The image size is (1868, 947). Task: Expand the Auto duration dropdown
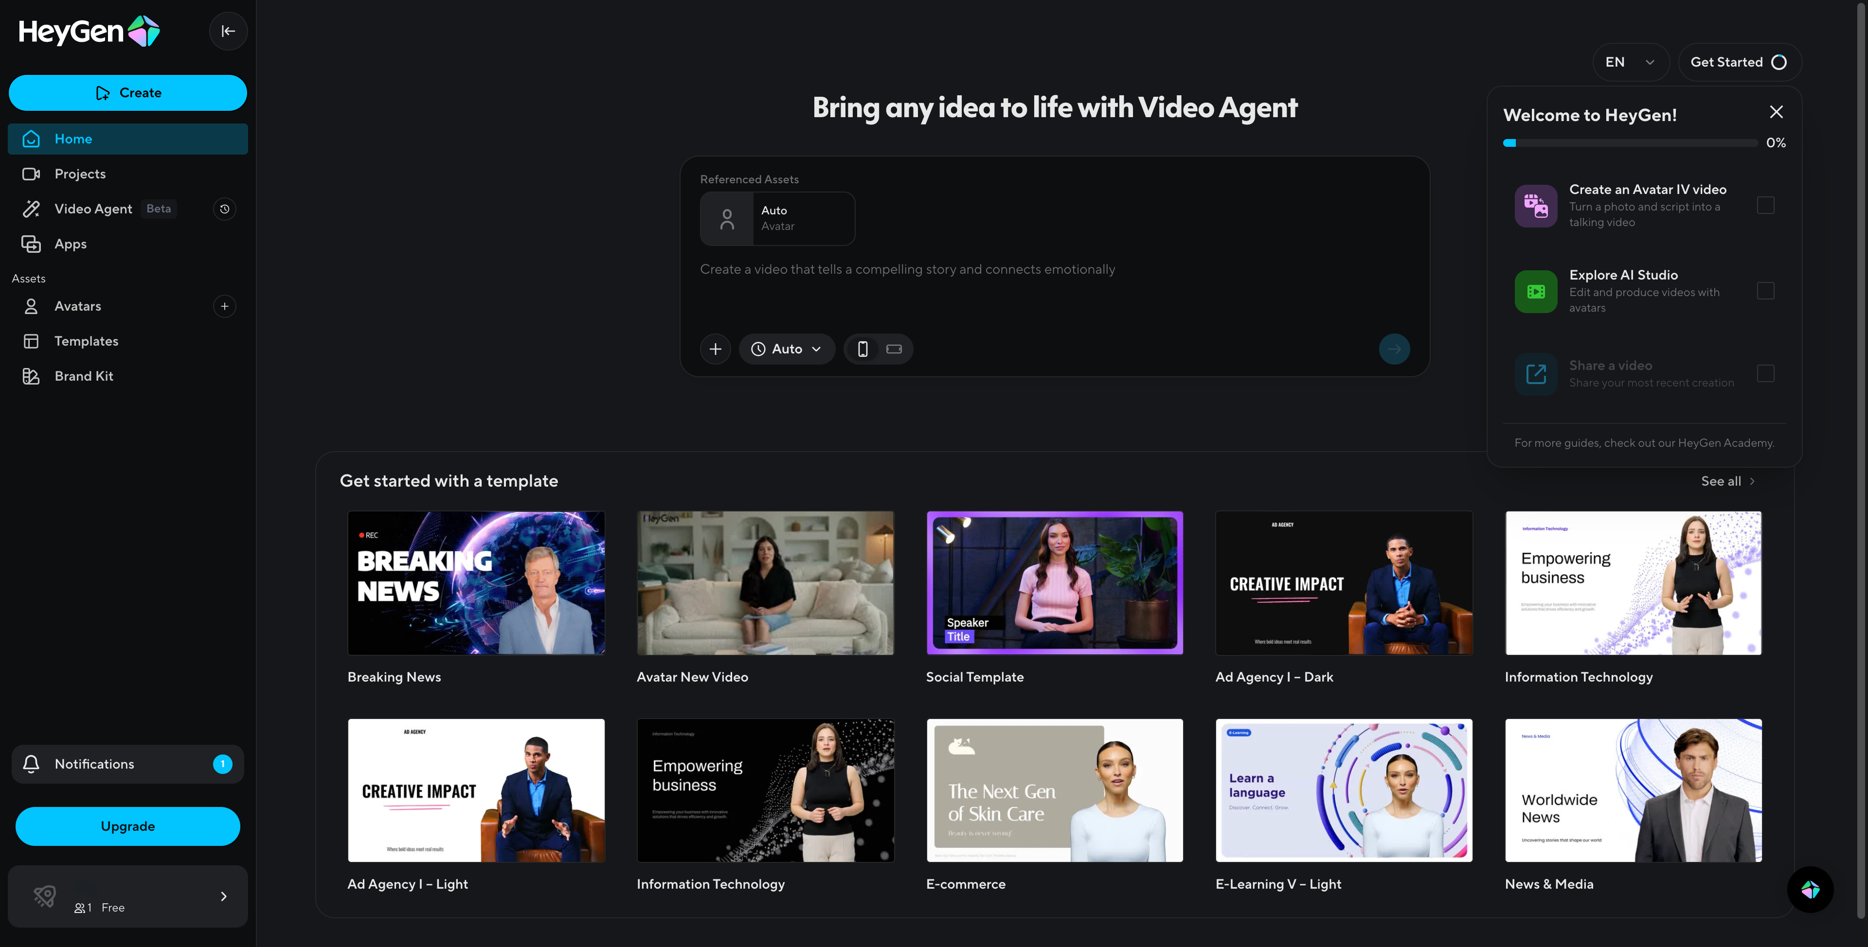(x=787, y=349)
